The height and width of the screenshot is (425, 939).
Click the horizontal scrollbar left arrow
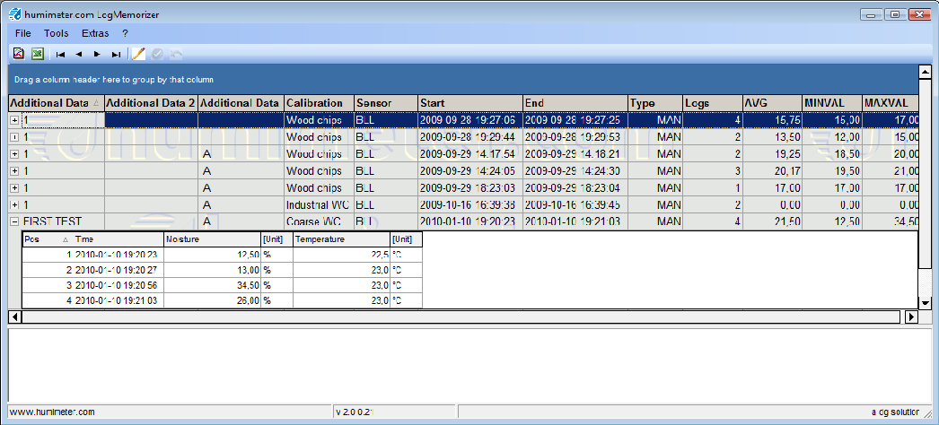click(x=14, y=317)
